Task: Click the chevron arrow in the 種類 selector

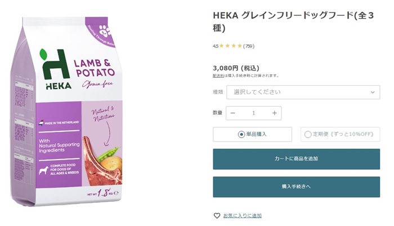Action: [x=373, y=92]
